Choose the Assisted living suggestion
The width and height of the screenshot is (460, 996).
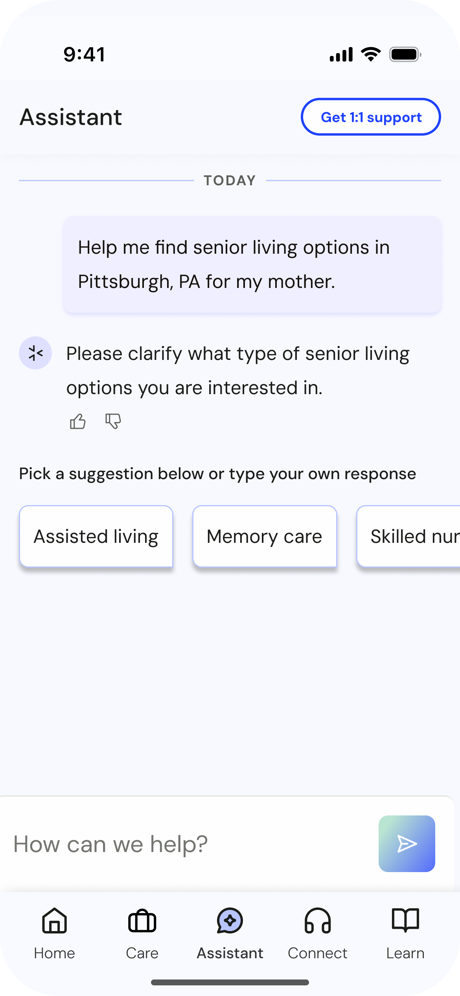(x=96, y=536)
